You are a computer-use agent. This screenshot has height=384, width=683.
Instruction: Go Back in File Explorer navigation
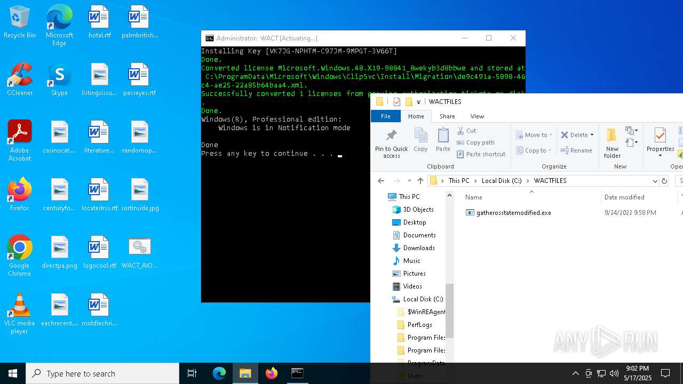(381, 181)
